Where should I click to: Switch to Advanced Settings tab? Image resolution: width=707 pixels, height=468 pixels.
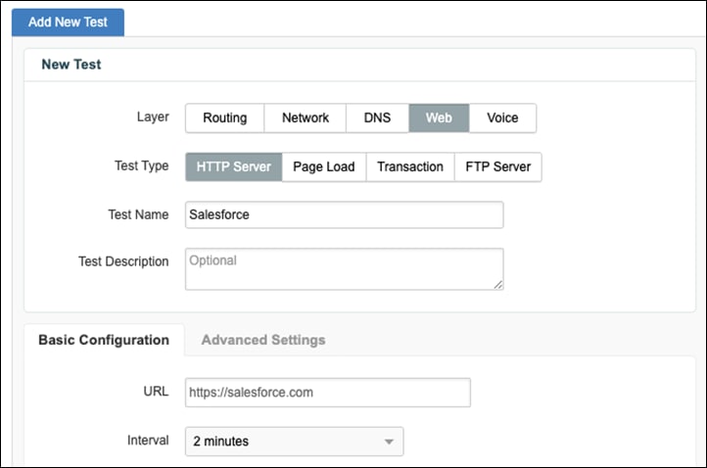tap(263, 340)
